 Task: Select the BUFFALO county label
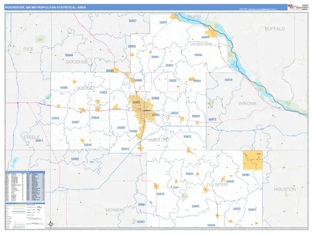click(275, 29)
